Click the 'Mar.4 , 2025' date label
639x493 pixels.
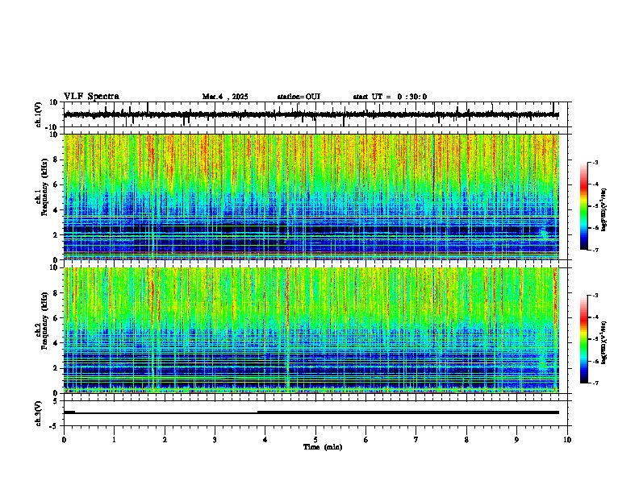click(x=225, y=97)
